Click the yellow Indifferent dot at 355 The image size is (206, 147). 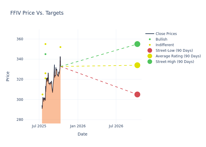45,44
